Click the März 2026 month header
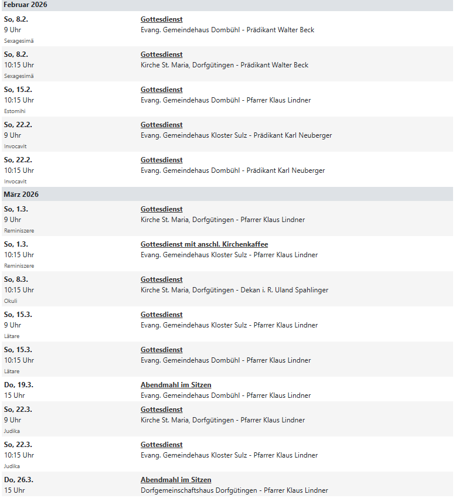 (21, 194)
